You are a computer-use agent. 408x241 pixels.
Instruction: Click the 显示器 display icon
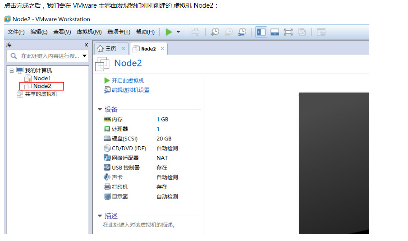107,196
